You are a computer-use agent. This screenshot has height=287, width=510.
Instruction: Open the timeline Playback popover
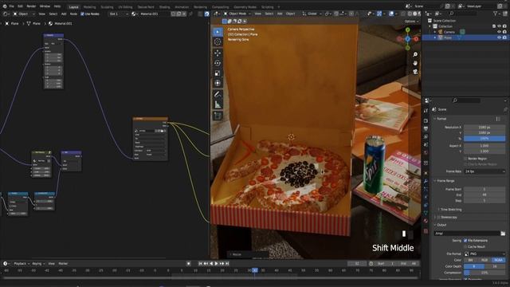22,264
